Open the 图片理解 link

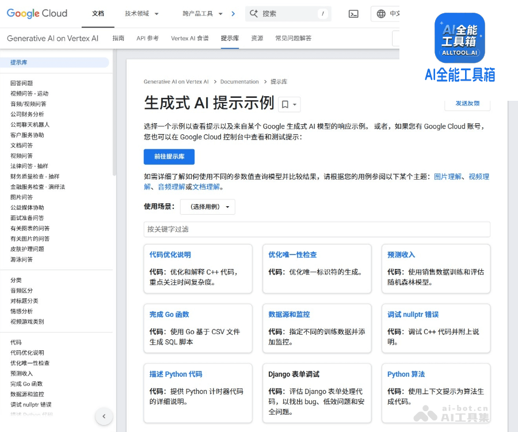point(448,177)
